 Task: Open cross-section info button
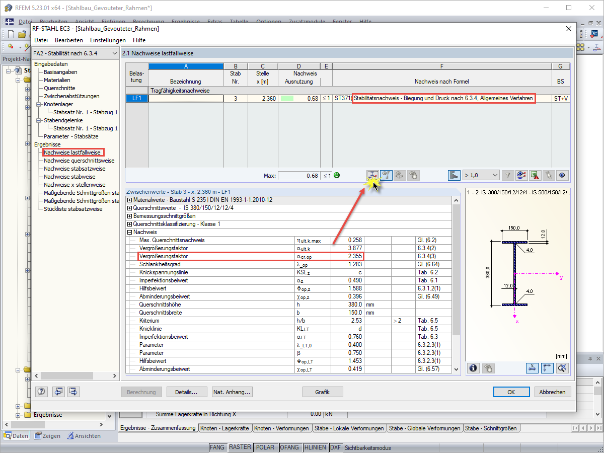(474, 368)
